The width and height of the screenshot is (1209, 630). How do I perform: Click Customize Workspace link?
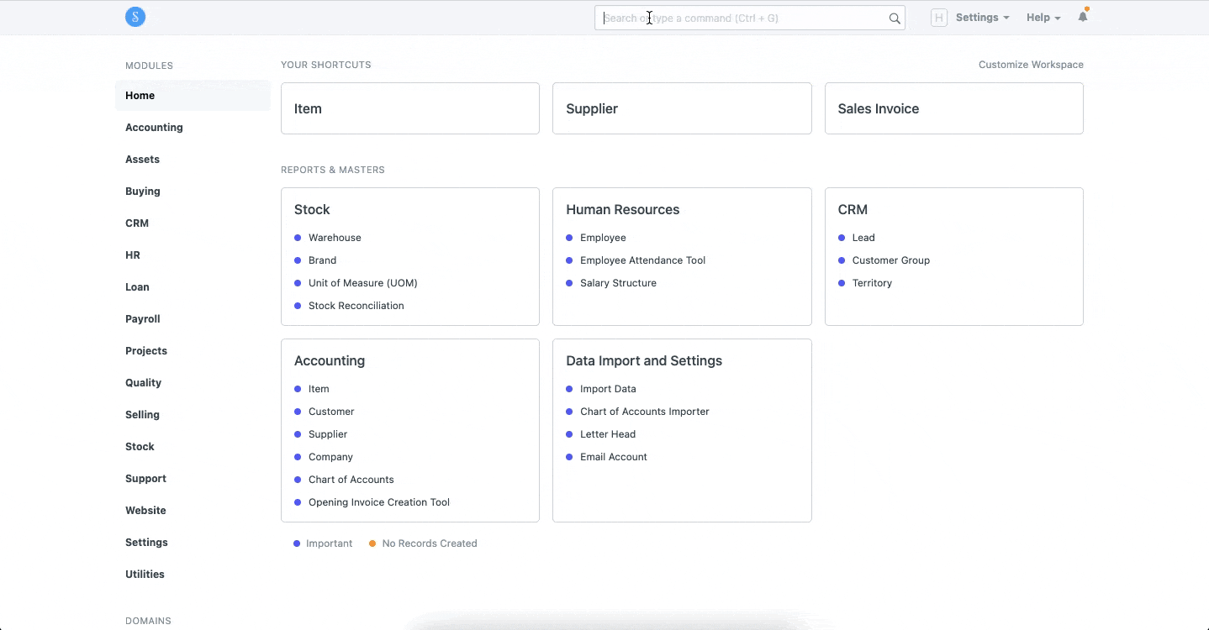click(1031, 65)
